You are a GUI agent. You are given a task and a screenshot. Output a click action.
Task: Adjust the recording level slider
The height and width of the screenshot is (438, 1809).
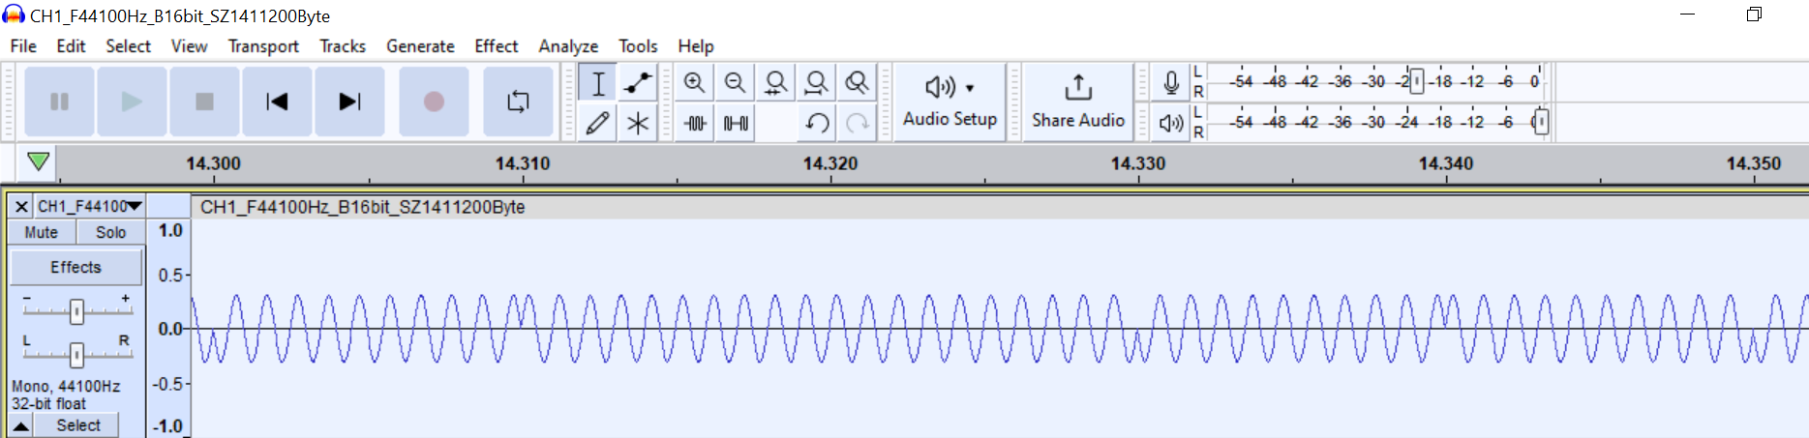(1417, 81)
